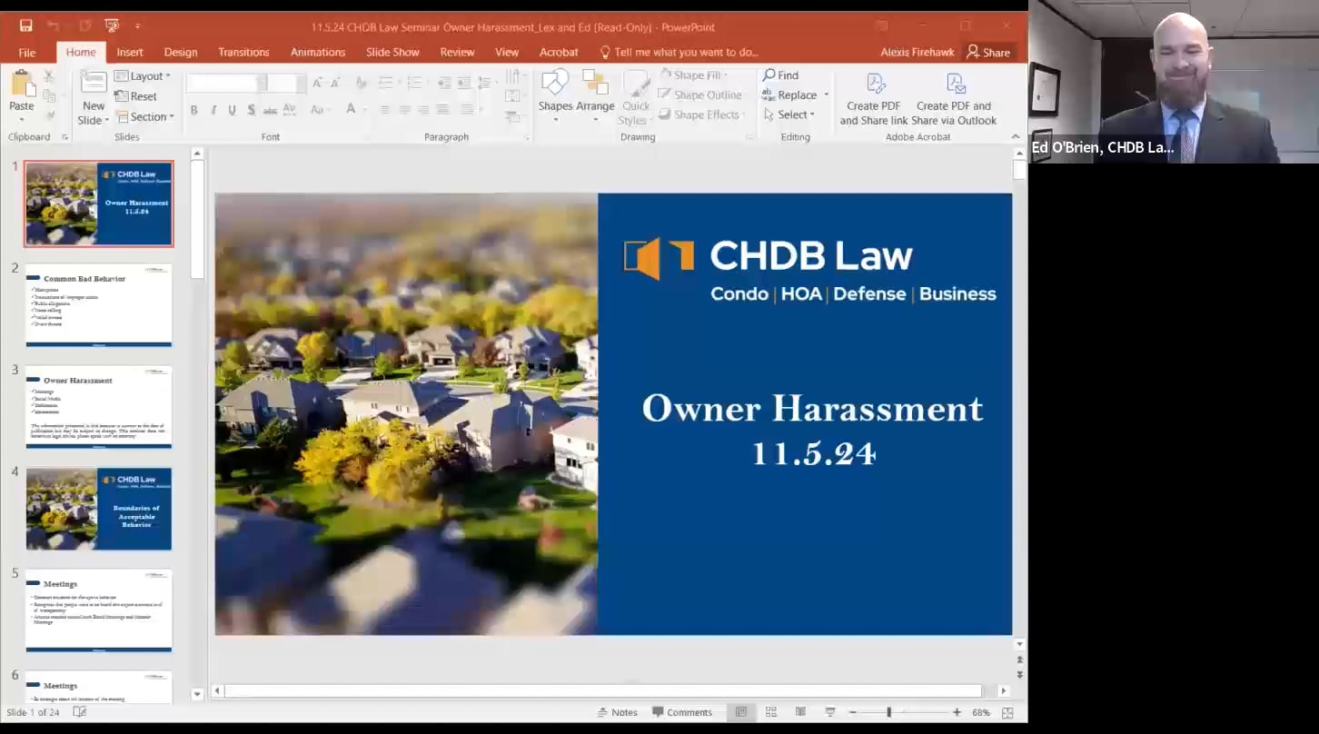Image resolution: width=1319 pixels, height=734 pixels.
Task: Toggle Center paragraph alignment
Action: [404, 110]
